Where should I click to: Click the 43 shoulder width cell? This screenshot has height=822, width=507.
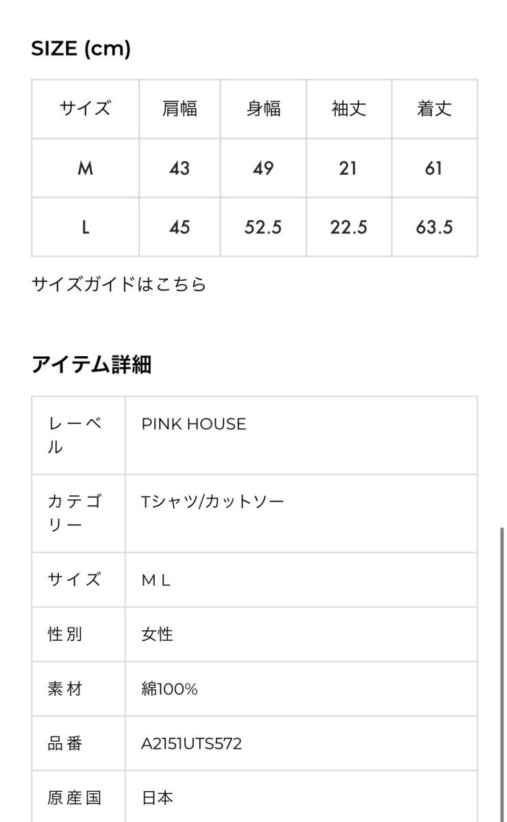[x=180, y=169]
